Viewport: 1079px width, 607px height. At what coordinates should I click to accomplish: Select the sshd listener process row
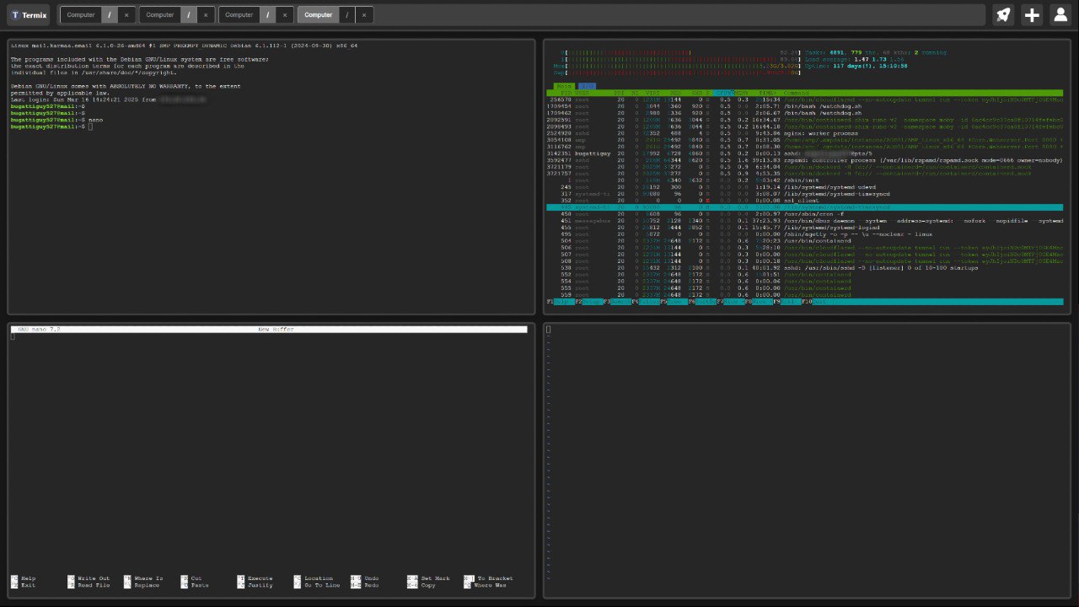pos(805,267)
